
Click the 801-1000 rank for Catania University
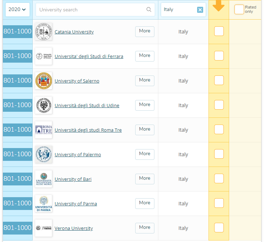tap(17, 31)
